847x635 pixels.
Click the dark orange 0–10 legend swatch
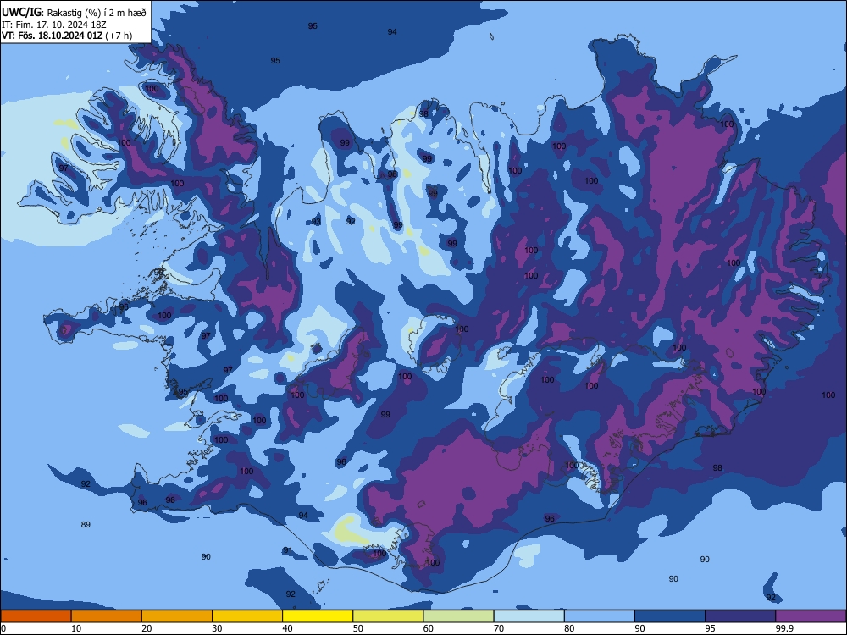click(36, 616)
